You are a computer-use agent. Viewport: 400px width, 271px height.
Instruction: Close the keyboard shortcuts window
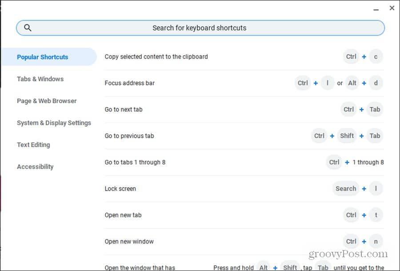tap(392, 8)
